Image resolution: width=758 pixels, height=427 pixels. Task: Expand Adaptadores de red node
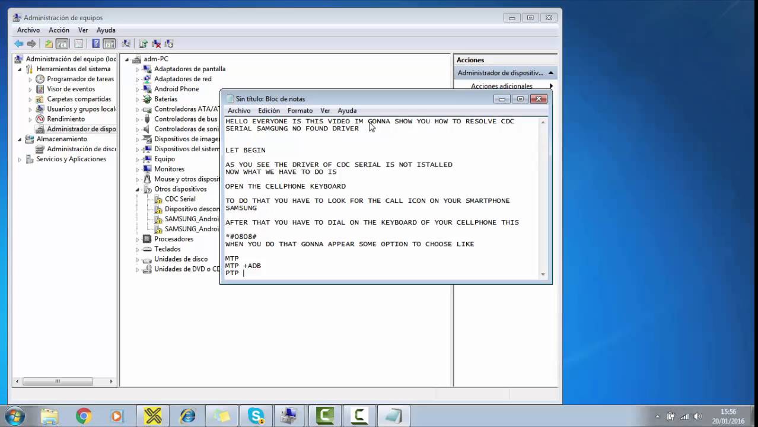[x=137, y=79]
